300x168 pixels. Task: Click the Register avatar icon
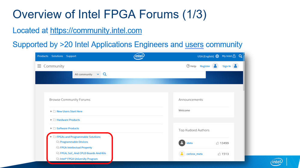tap(215, 66)
